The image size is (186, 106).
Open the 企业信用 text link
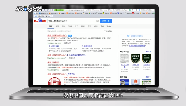point(147,65)
